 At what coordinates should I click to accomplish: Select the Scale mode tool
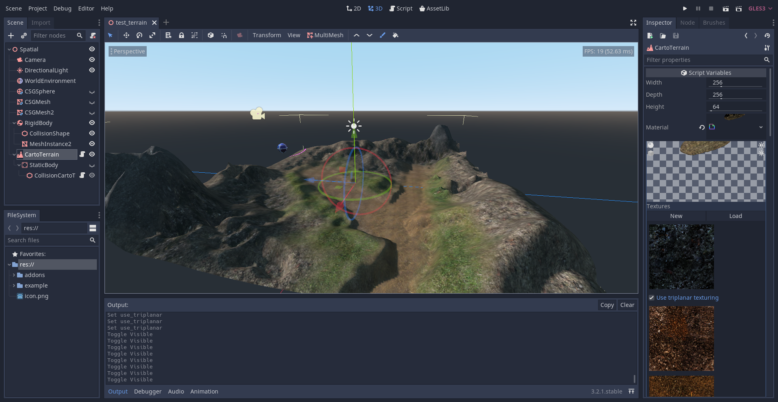(152, 36)
